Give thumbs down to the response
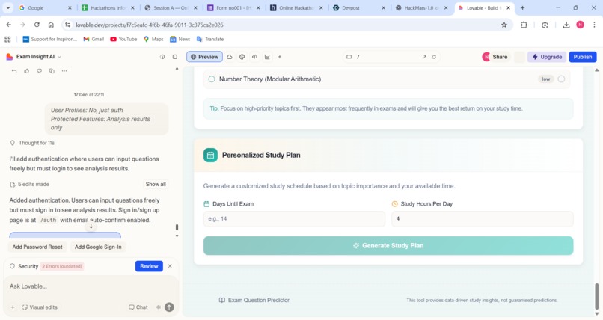The width and height of the screenshot is (603, 320). (39, 71)
